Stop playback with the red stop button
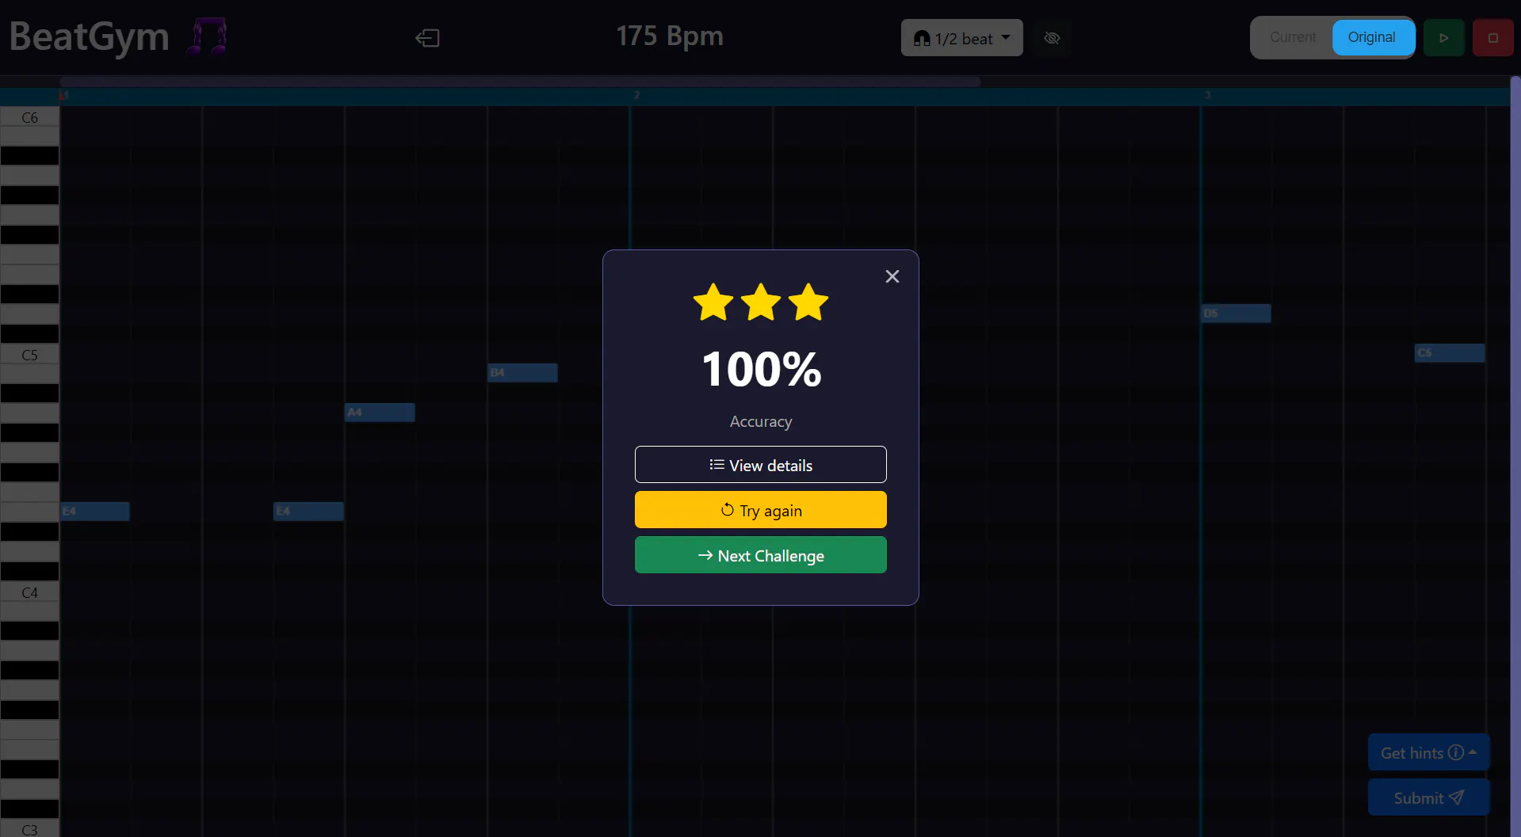The width and height of the screenshot is (1521, 837). [x=1492, y=38]
